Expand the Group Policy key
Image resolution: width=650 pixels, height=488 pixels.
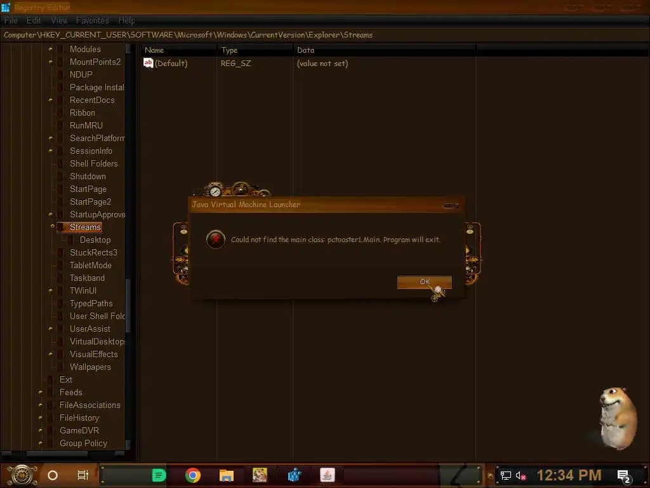tap(41, 443)
